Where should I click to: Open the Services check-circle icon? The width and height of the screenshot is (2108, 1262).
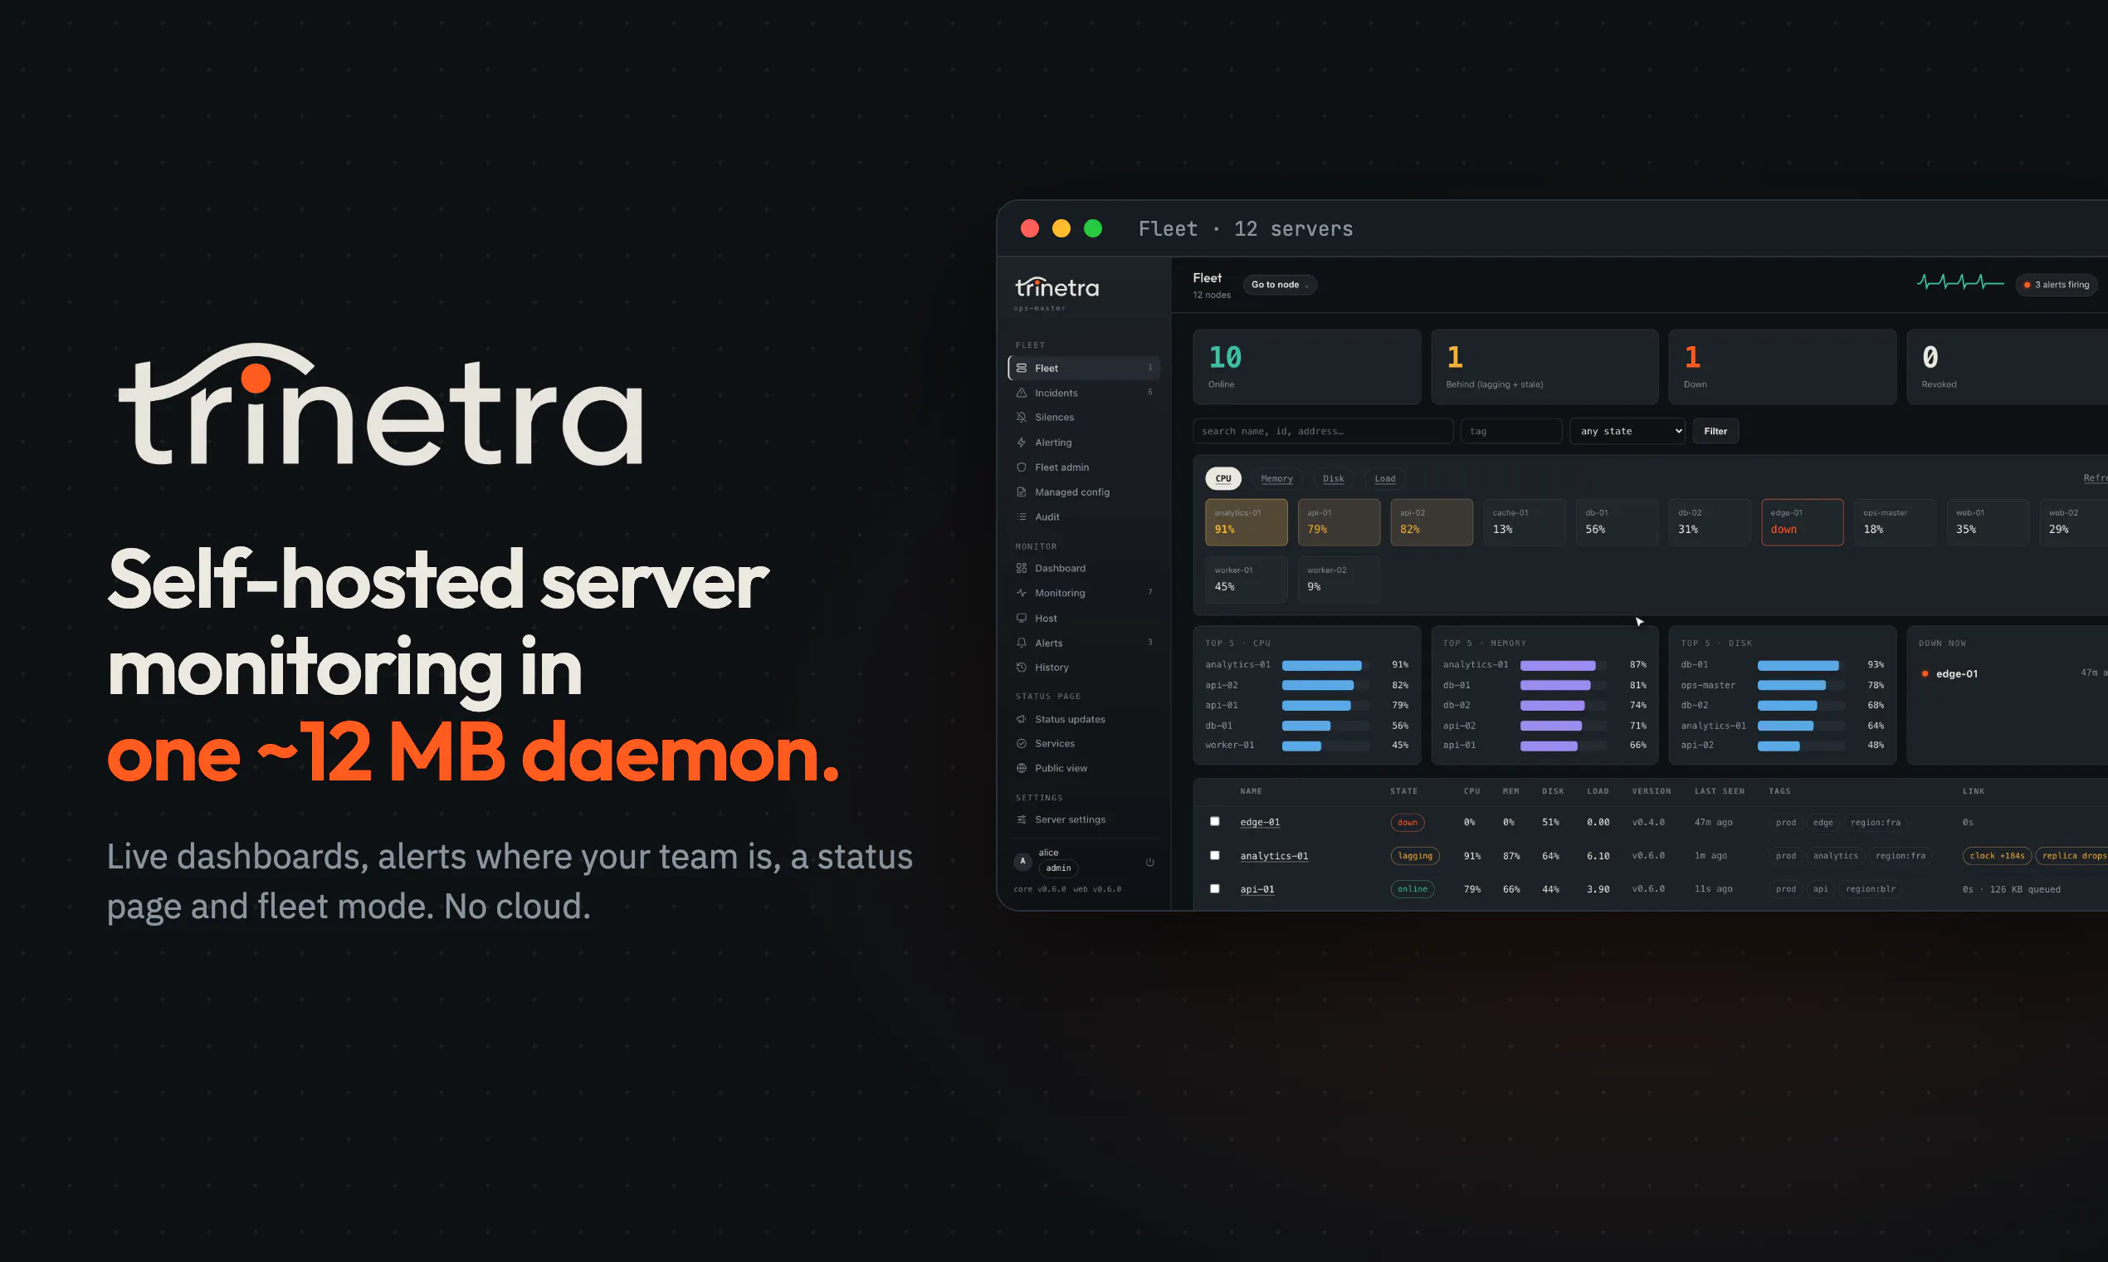[x=1022, y=743]
